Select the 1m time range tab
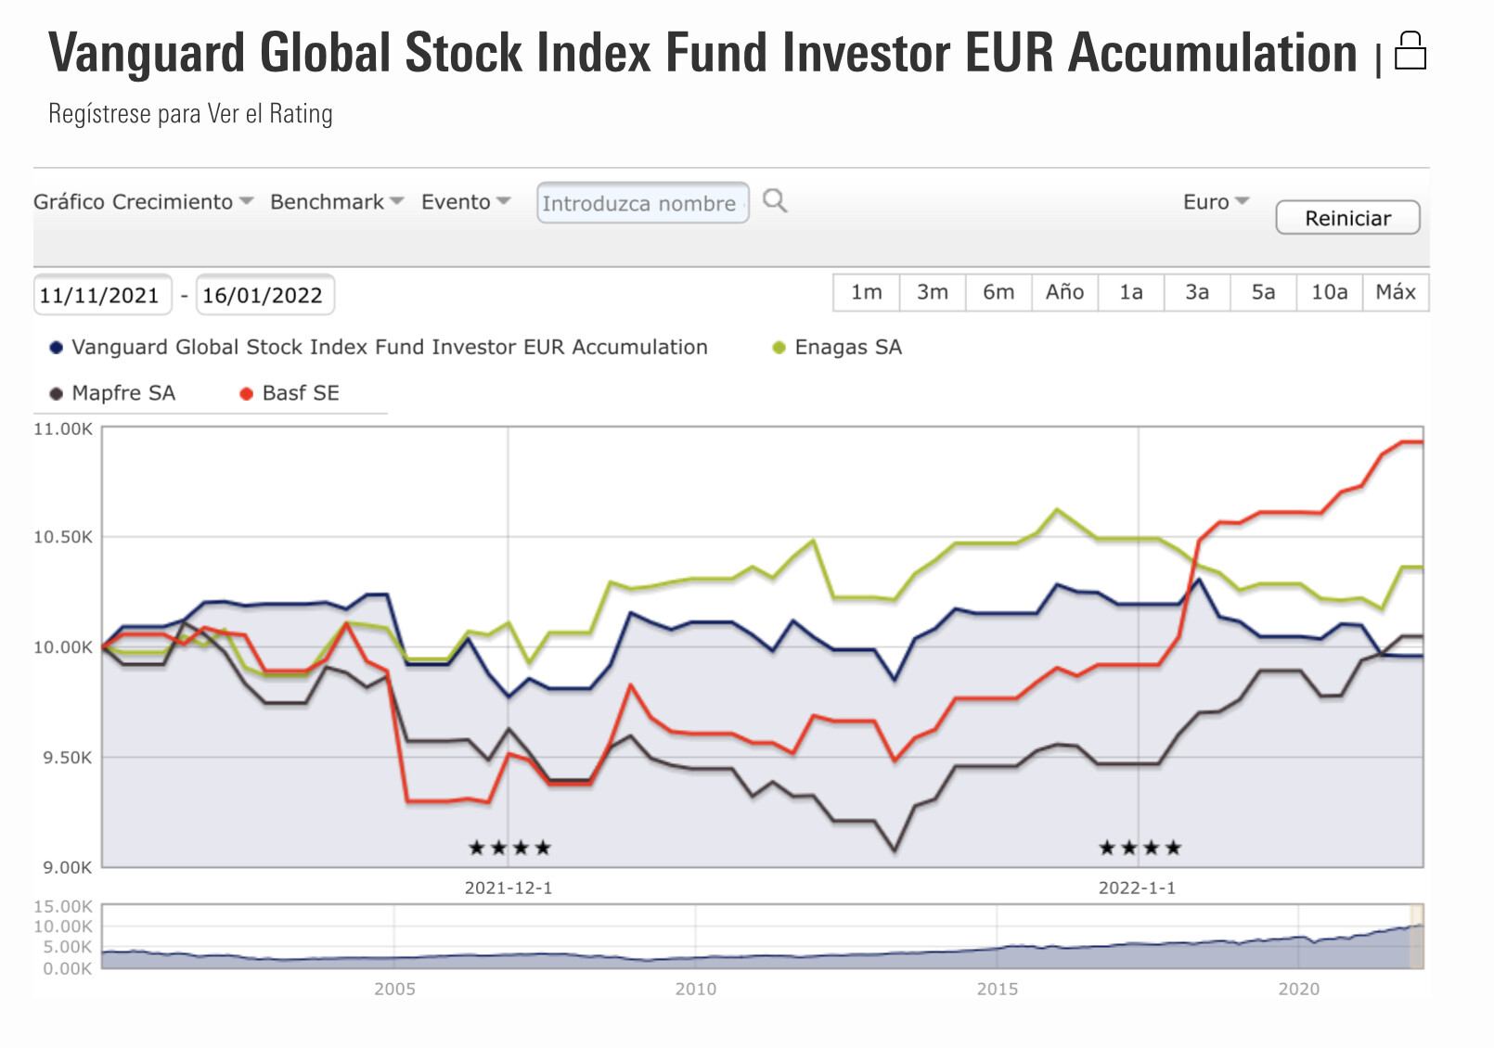This screenshot has width=1494, height=1048. pyautogui.click(x=866, y=292)
